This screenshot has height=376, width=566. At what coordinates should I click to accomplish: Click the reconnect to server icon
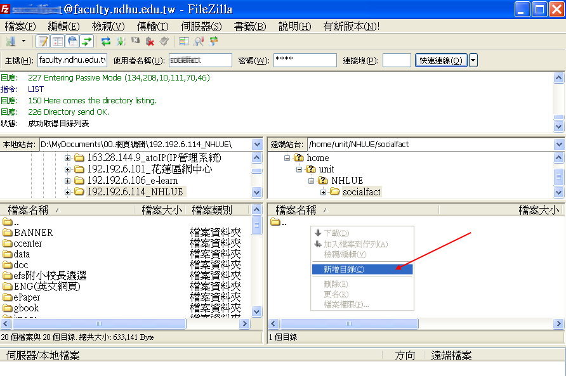click(164, 41)
